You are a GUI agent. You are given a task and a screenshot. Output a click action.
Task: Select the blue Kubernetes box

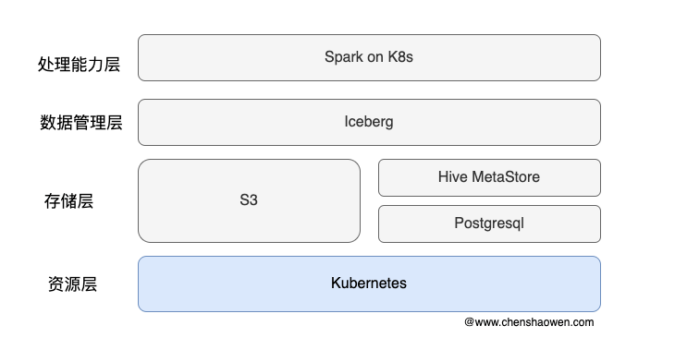coord(369,284)
